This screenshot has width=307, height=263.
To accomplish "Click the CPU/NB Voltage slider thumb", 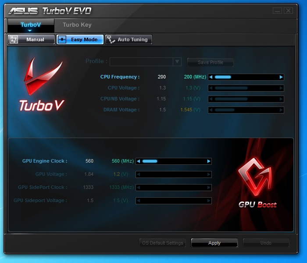I will point(231,99).
